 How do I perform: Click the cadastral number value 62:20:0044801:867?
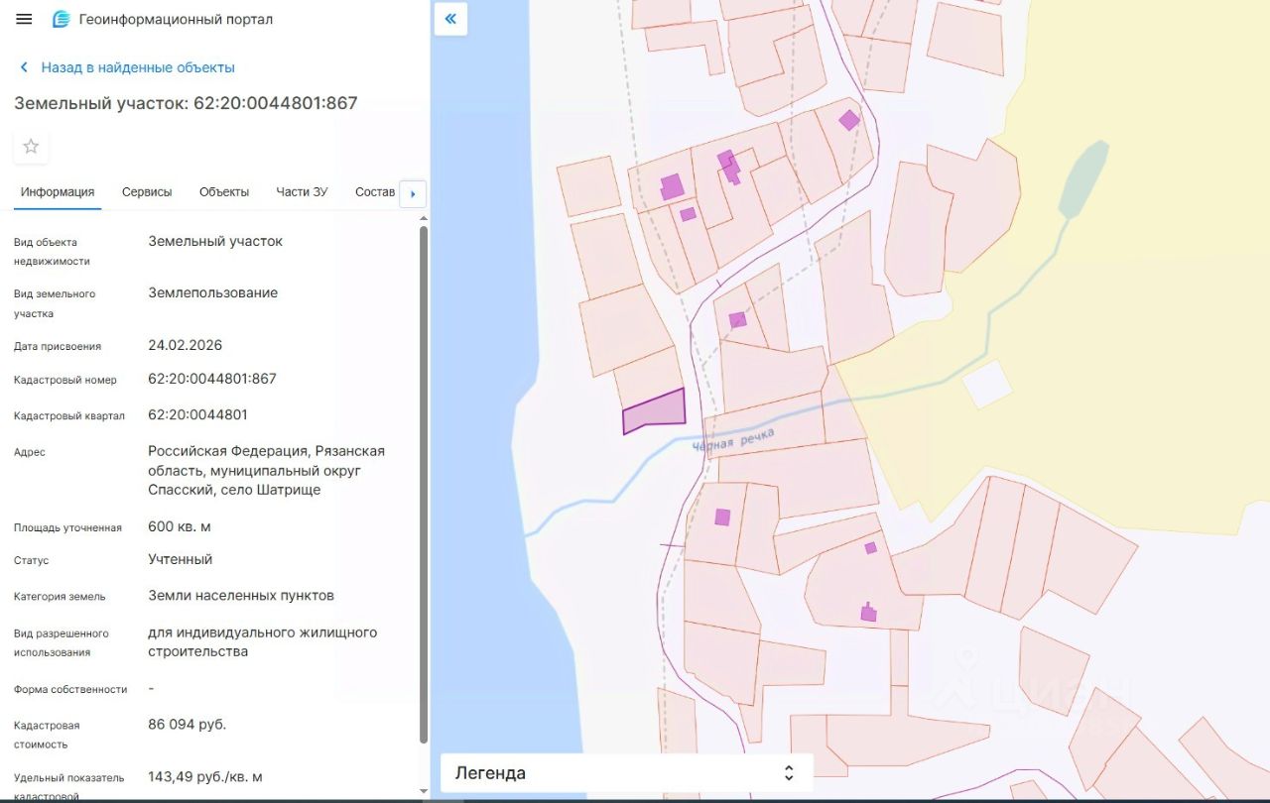tap(212, 379)
